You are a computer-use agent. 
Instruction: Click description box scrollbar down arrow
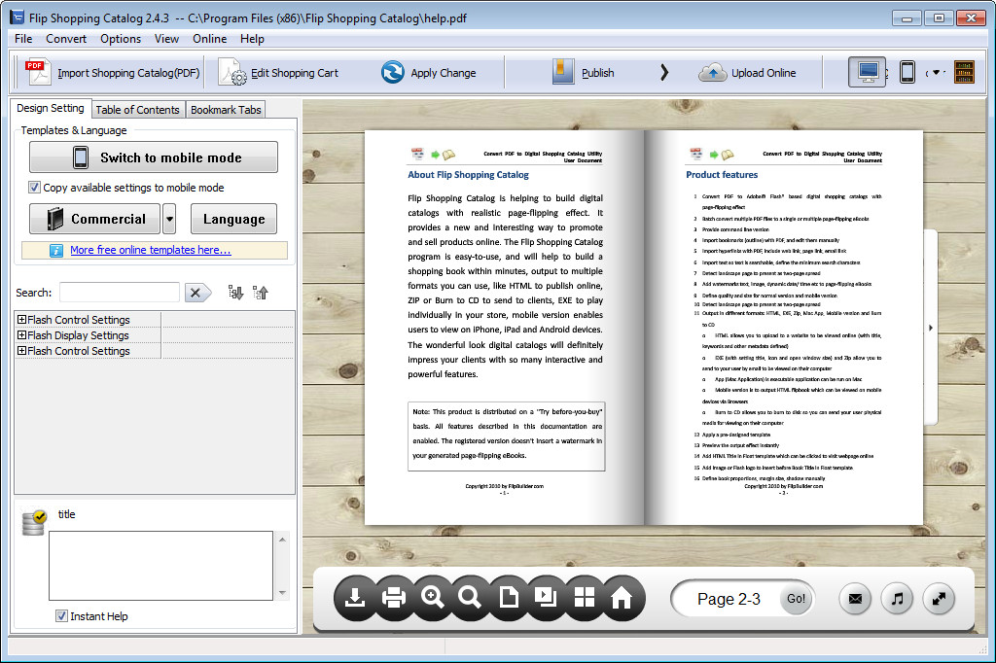click(282, 592)
